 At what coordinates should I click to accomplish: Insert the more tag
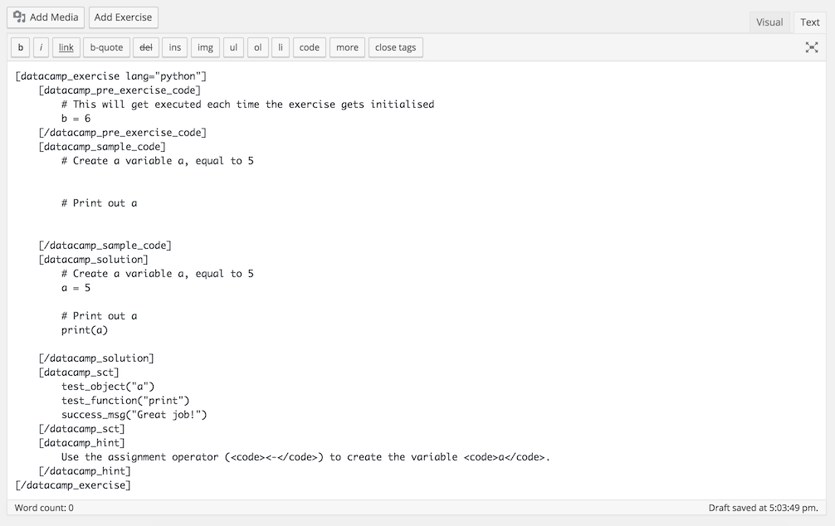click(347, 47)
